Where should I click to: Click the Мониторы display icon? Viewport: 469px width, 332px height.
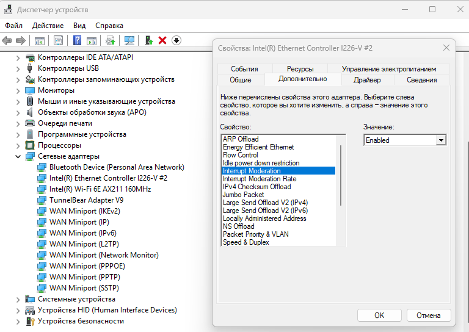(30, 90)
